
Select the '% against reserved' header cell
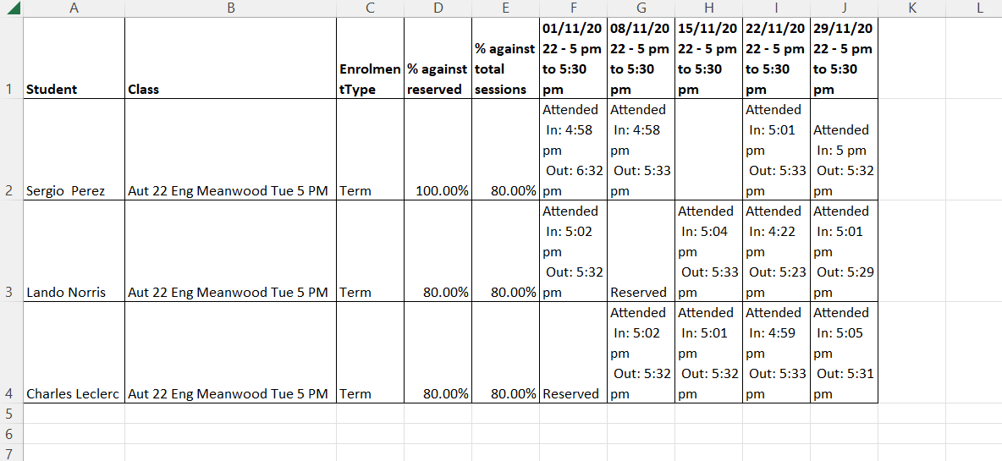coord(438,58)
